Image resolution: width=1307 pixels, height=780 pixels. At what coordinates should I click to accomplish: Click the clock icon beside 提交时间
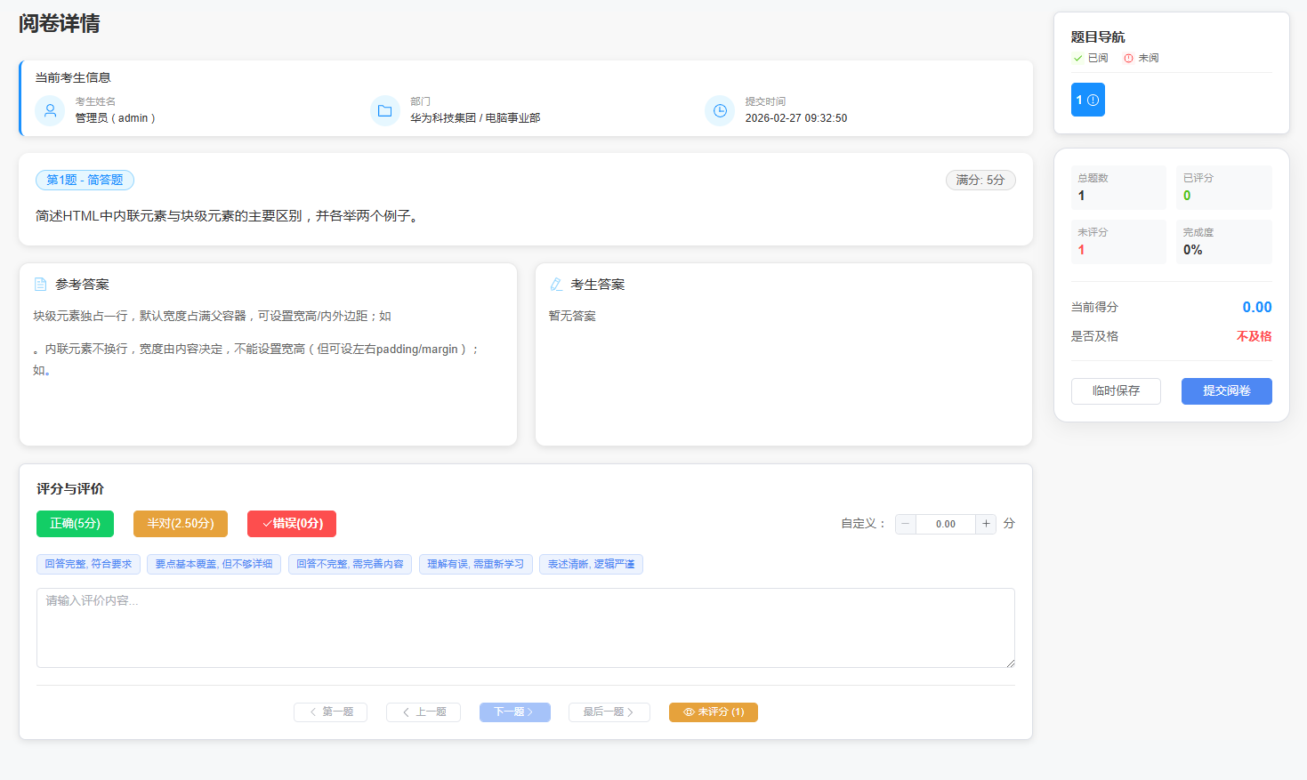720,110
